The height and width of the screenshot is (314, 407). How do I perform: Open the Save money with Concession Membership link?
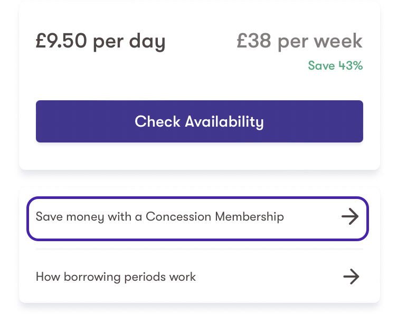[x=159, y=217]
